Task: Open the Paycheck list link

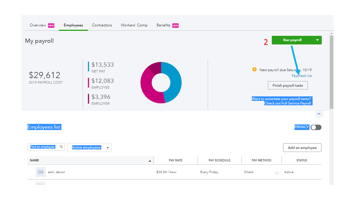Action: pyautogui.click(x=302, y=76)
